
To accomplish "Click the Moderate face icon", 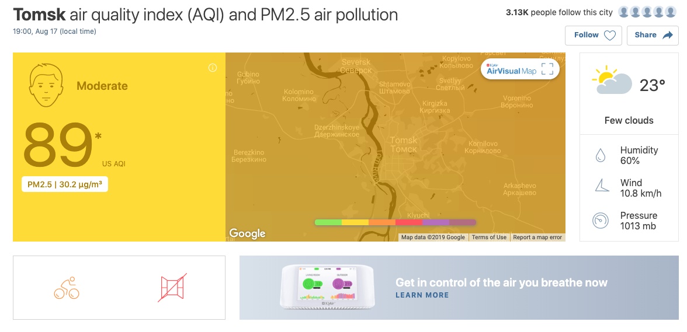I will pos(46,85).
